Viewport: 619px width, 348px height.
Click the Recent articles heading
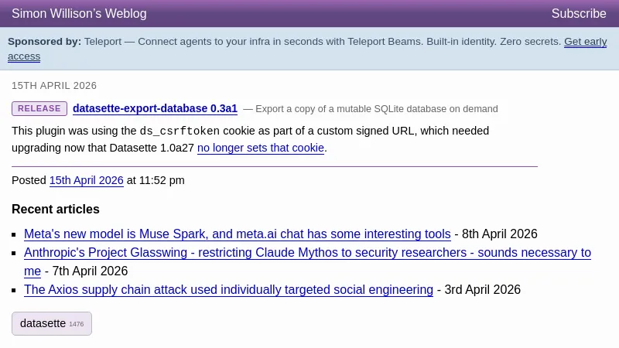point(56,209)
